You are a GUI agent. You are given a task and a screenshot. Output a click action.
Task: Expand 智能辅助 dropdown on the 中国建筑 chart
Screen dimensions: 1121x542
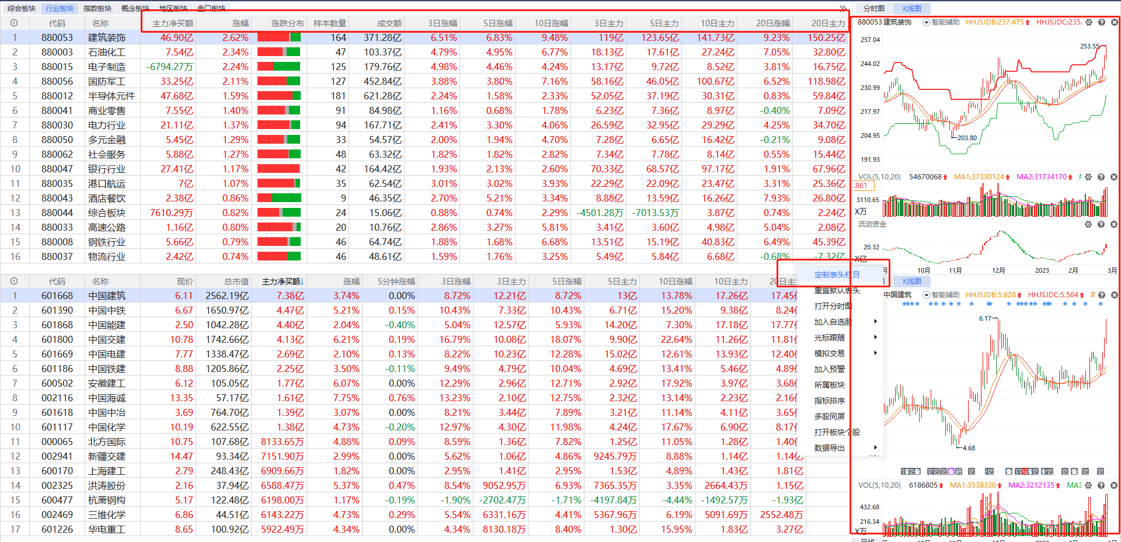(x=926, y=295)
